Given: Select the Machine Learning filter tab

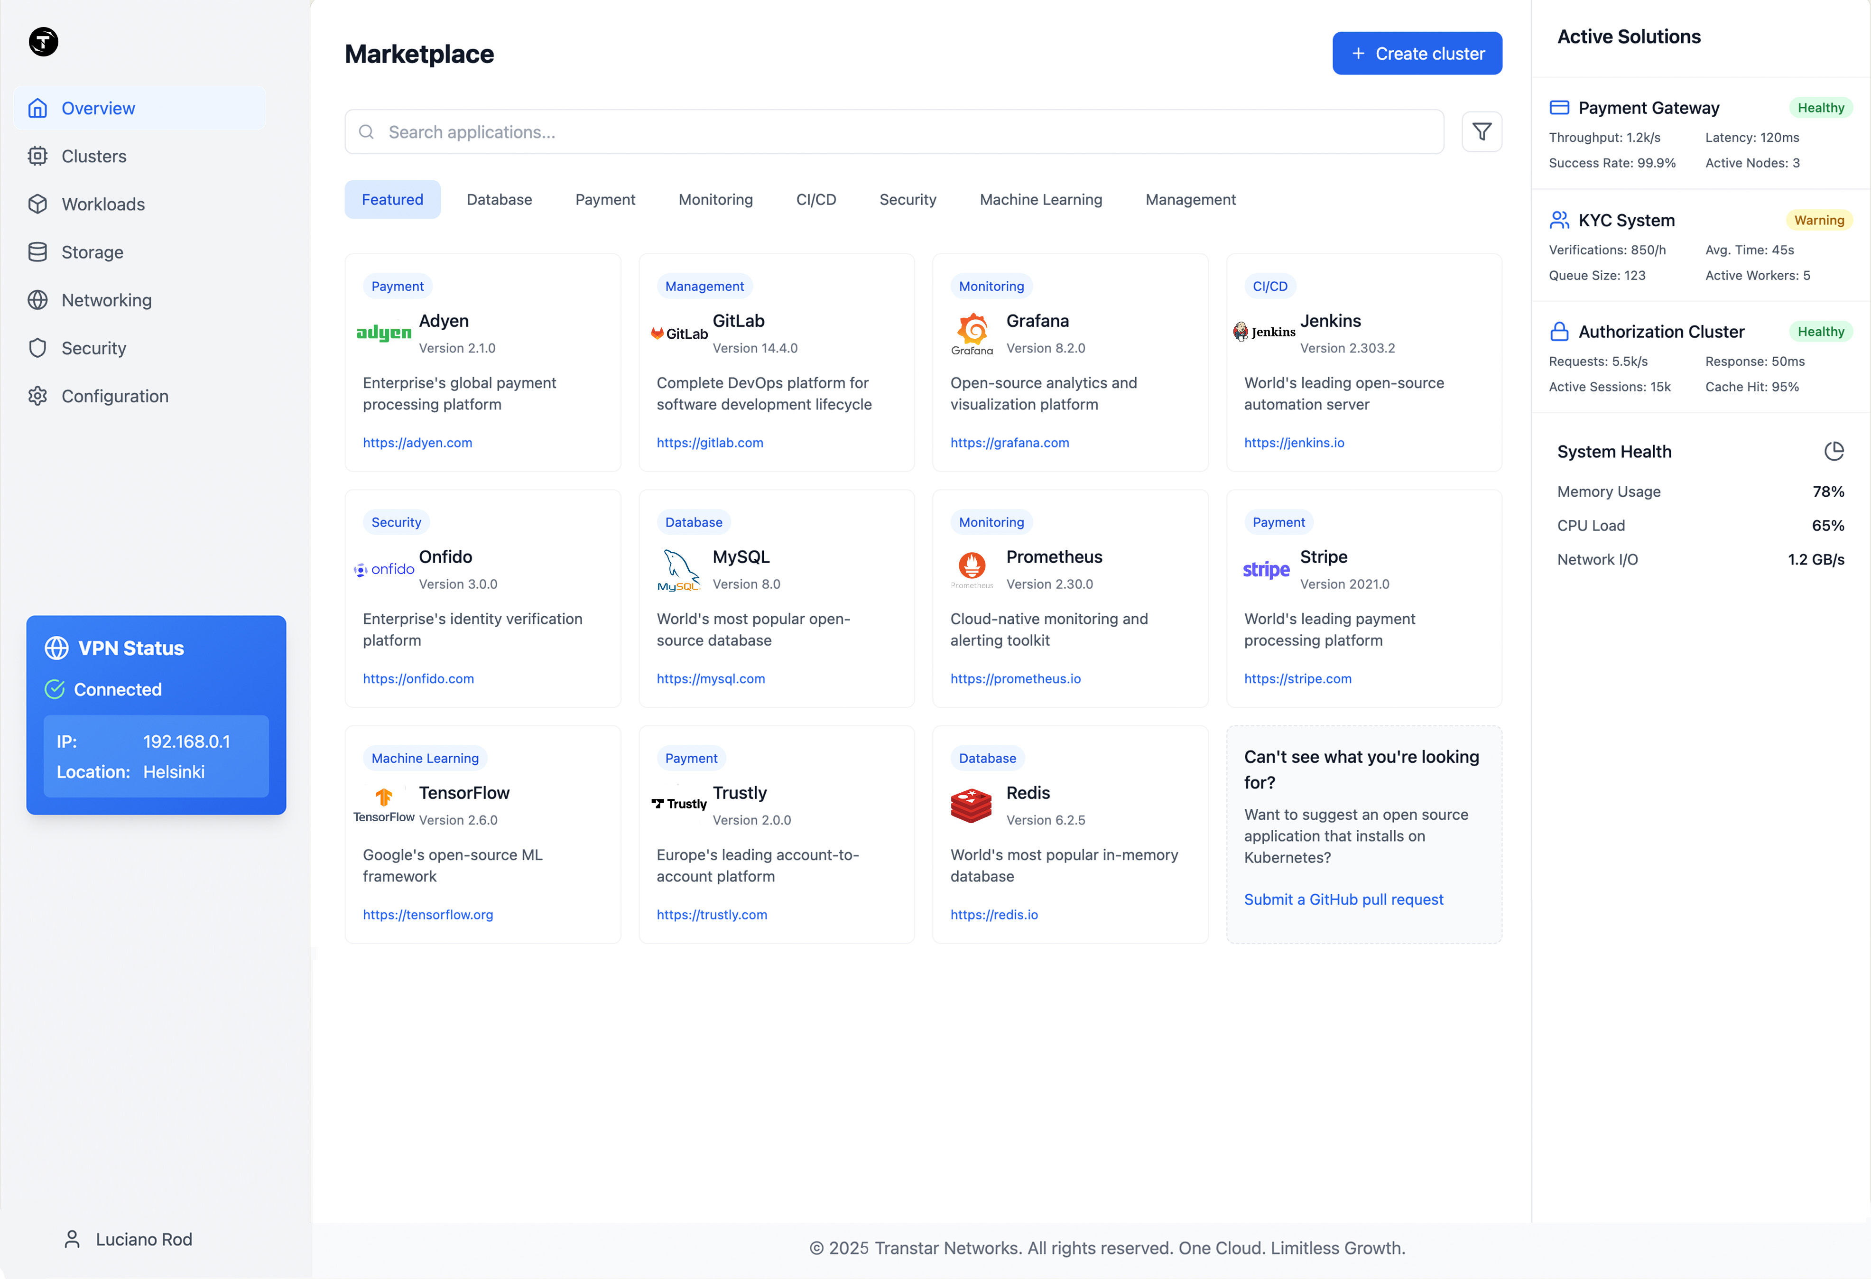Looking at the screenshot, I should point(1041,199).
